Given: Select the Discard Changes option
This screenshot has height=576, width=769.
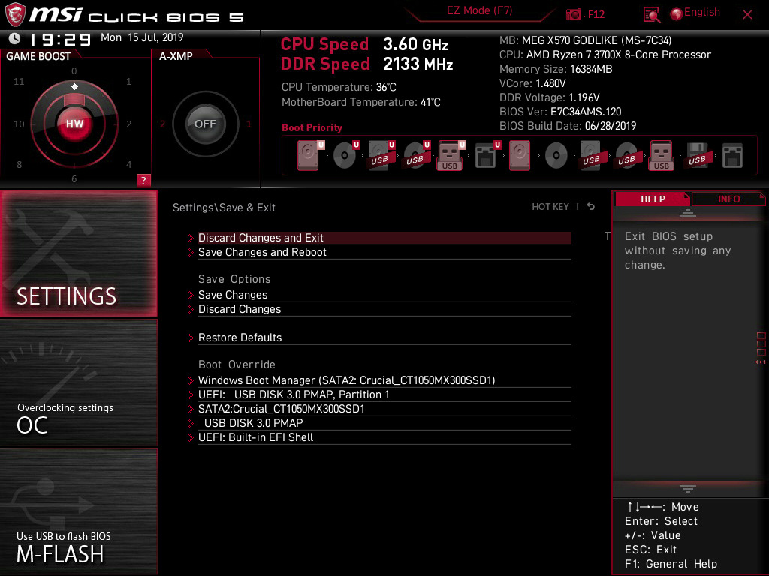Looking at the screenshot, I should click(384, 309).
